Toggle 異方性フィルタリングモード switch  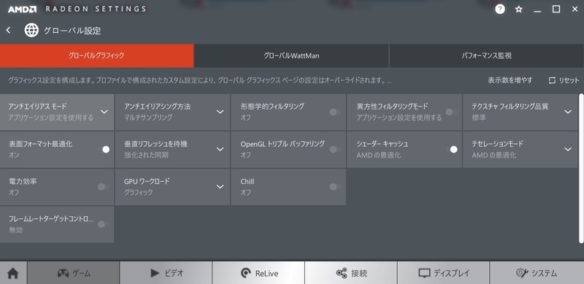tap(451, 112)
